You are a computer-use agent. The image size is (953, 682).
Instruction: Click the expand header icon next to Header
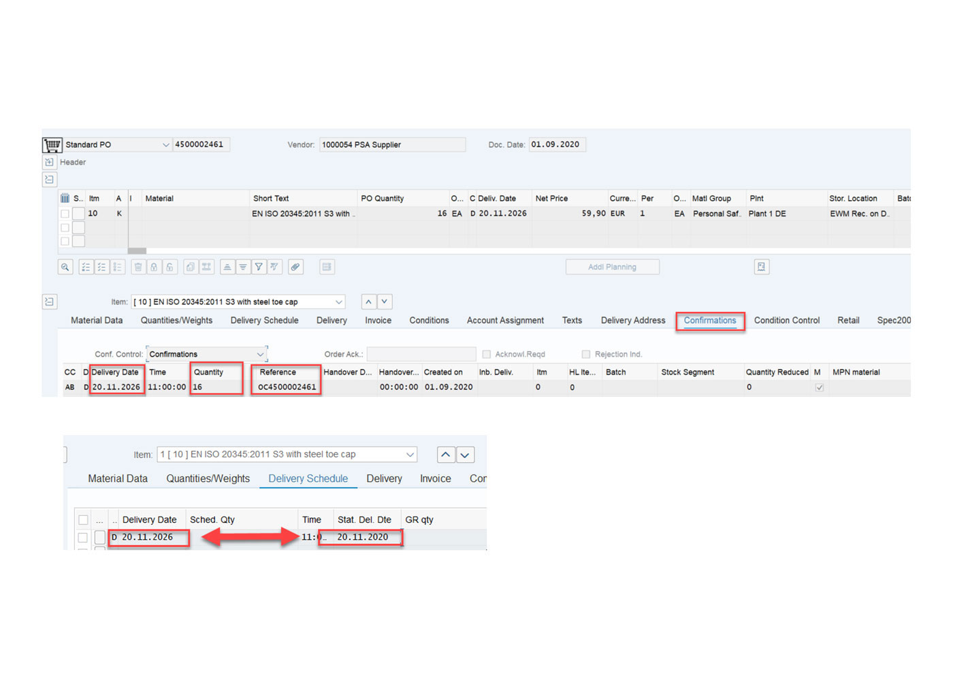[49, 162]
